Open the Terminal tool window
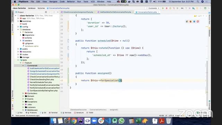 point(53,112)
